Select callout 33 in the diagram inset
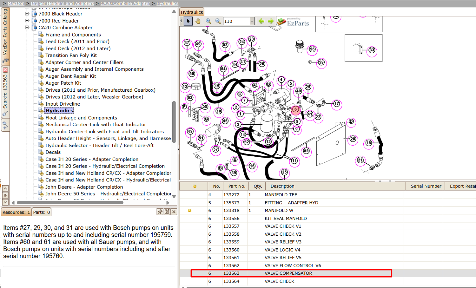476x288 pixels. click(x=372, y=50)
